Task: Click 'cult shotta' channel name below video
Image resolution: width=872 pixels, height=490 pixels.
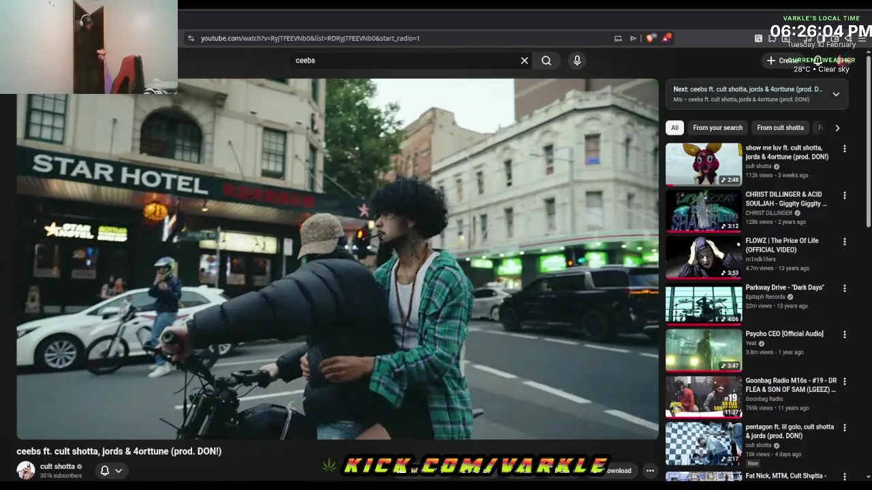Action: [57, 467]
